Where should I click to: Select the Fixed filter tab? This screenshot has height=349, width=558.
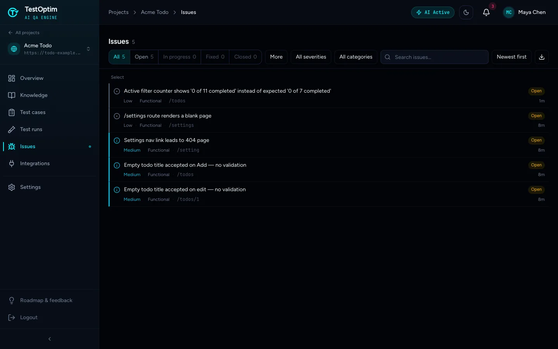tap(215, 57)
